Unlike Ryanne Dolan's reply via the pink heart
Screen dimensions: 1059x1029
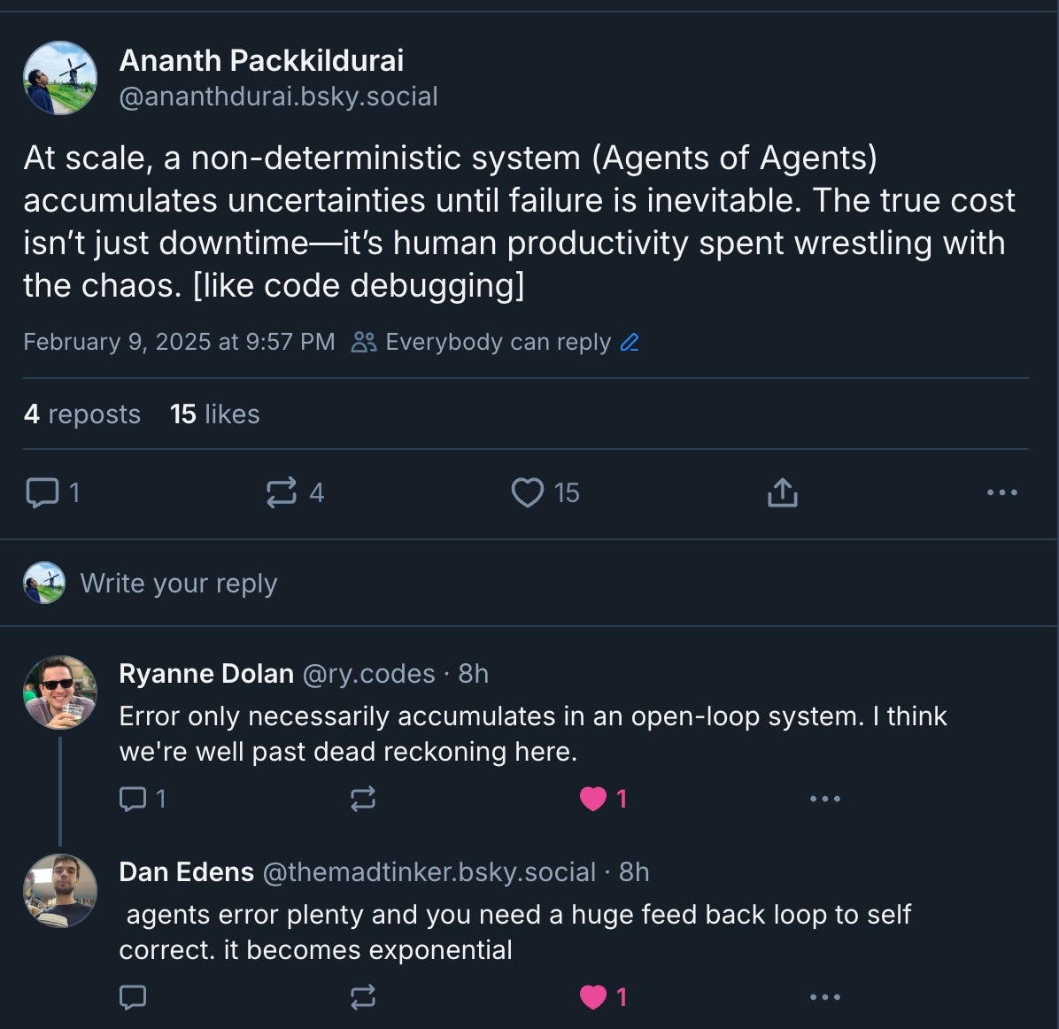(x=594, y=799)
